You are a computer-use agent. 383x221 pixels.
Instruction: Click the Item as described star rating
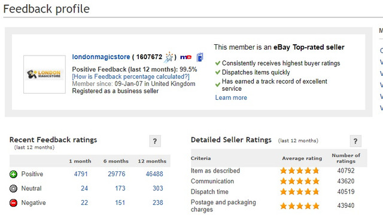300,171
